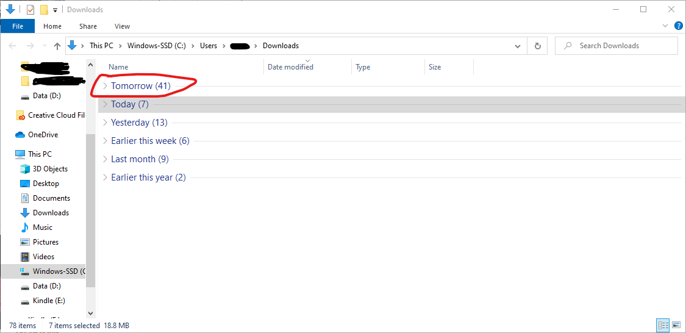Screen dimensions: 686x333
Task: Open the Help question mark icon
Action: click(x=678, y=26)
